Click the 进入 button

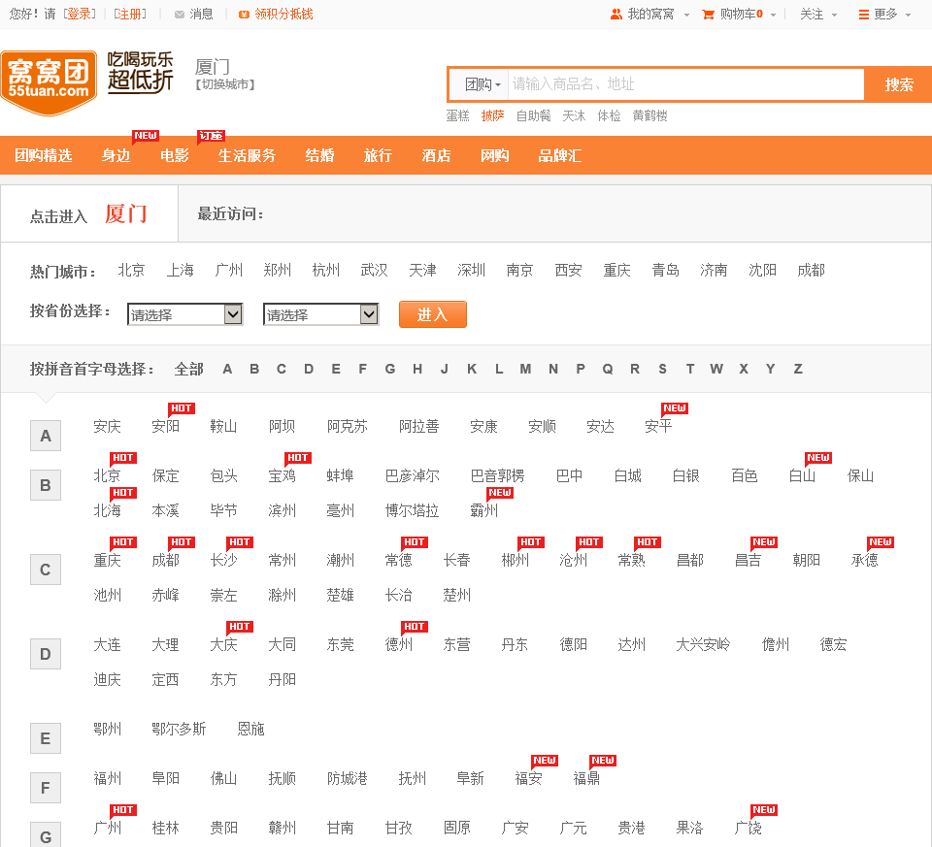click(x=433, y=314)
